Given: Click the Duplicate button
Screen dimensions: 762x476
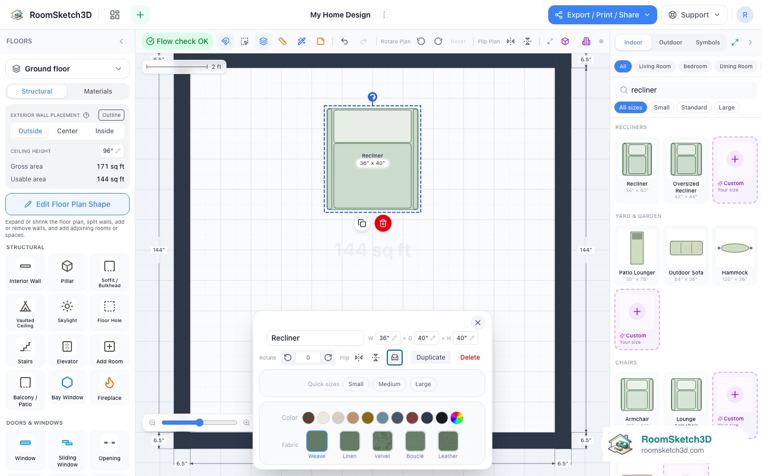Looking at the screenshot, I should (x=431, y=358).
